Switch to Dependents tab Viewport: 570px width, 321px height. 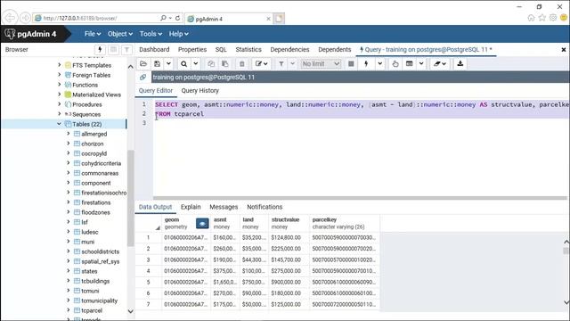tap(335, 50)
